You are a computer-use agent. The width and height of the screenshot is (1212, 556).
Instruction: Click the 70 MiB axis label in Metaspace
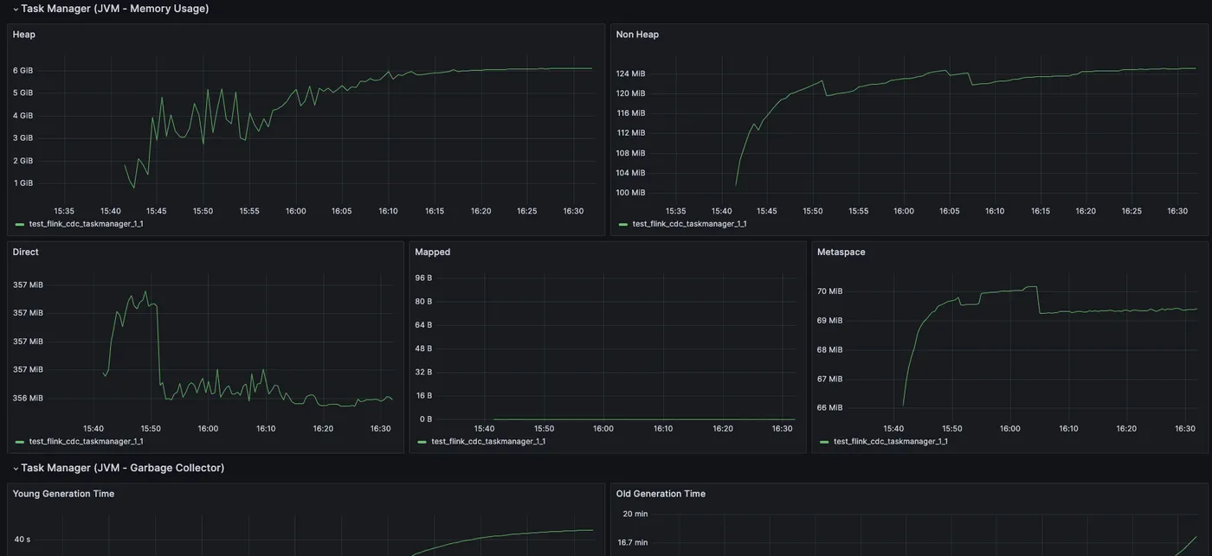(x=829, y=291)
